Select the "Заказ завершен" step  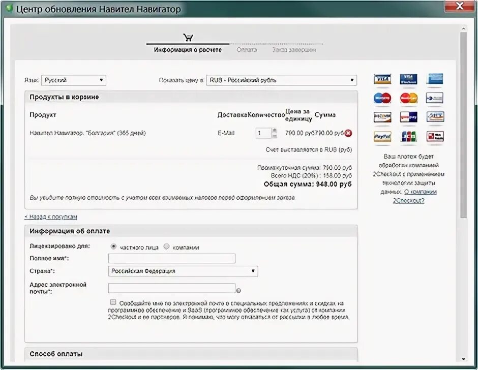[x=294, y=50]
